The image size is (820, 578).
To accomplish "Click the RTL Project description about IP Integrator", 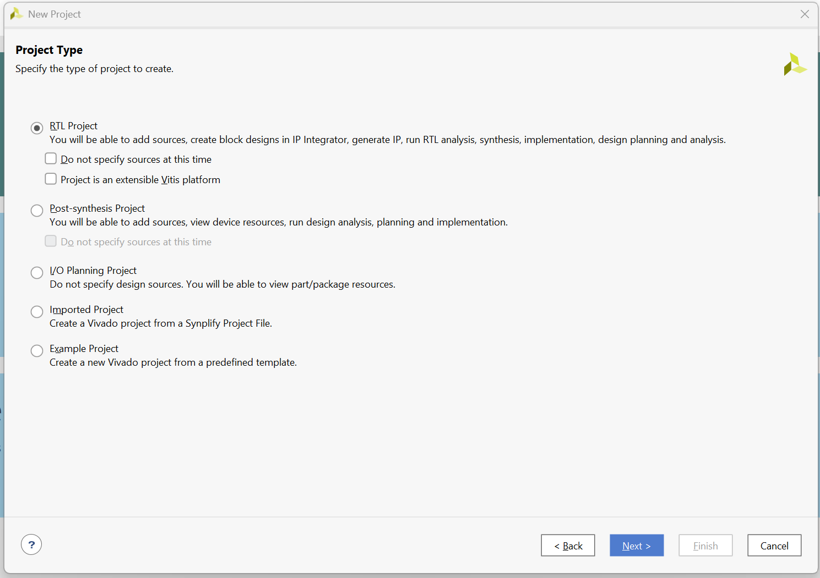I will click(388, 140).
